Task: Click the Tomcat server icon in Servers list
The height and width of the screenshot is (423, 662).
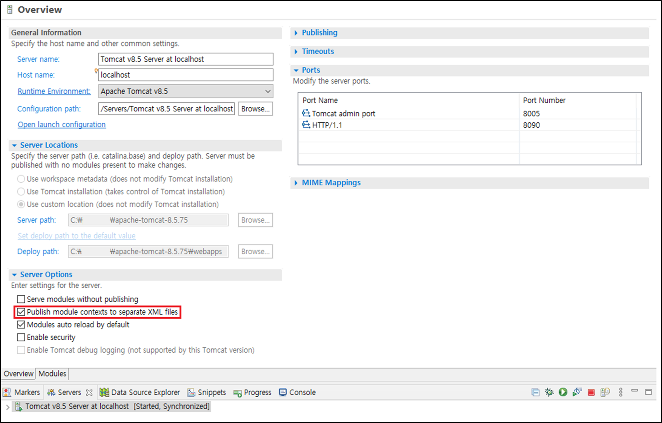Action: pyautogui.click(x=18, y=406)
